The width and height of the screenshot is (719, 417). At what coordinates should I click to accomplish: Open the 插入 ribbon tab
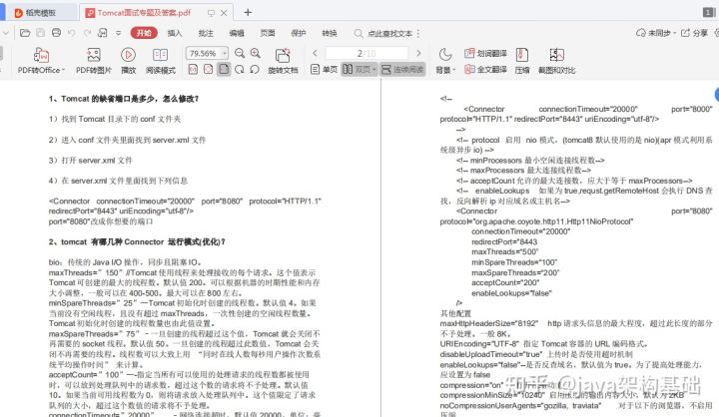(175, 33)
